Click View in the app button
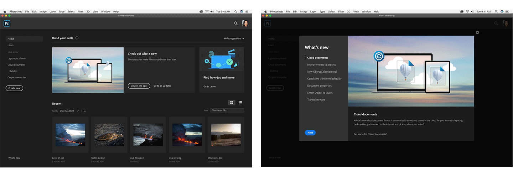The height and width of the screenshot is (181, 513). click(139, 86)
